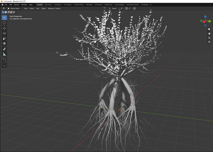The height and width of the screenshot is (152, 213).
Task: Click '(1) Collection | ProceduralTree' overlay text
Action: pos(21,19)
